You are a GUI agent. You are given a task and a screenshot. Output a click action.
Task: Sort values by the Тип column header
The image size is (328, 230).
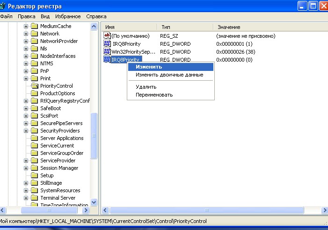pos(185,27)
